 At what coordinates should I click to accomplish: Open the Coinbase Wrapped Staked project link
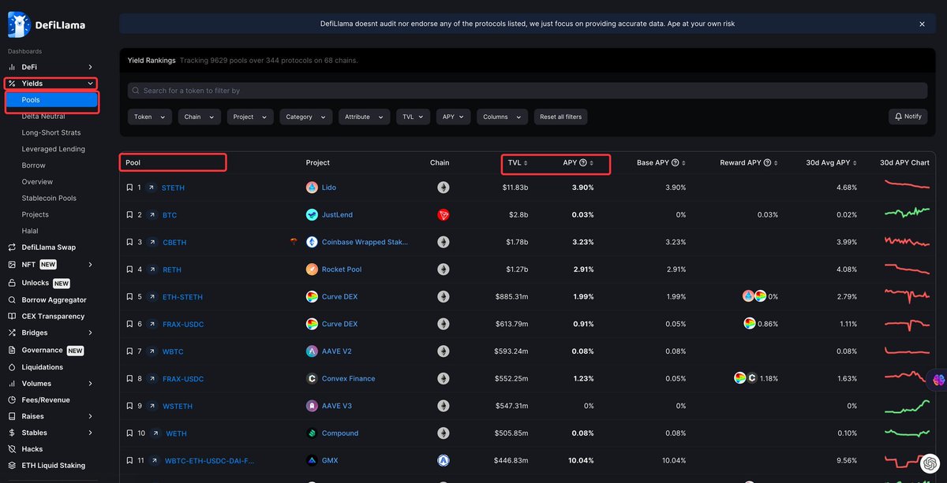coord(365,242)
